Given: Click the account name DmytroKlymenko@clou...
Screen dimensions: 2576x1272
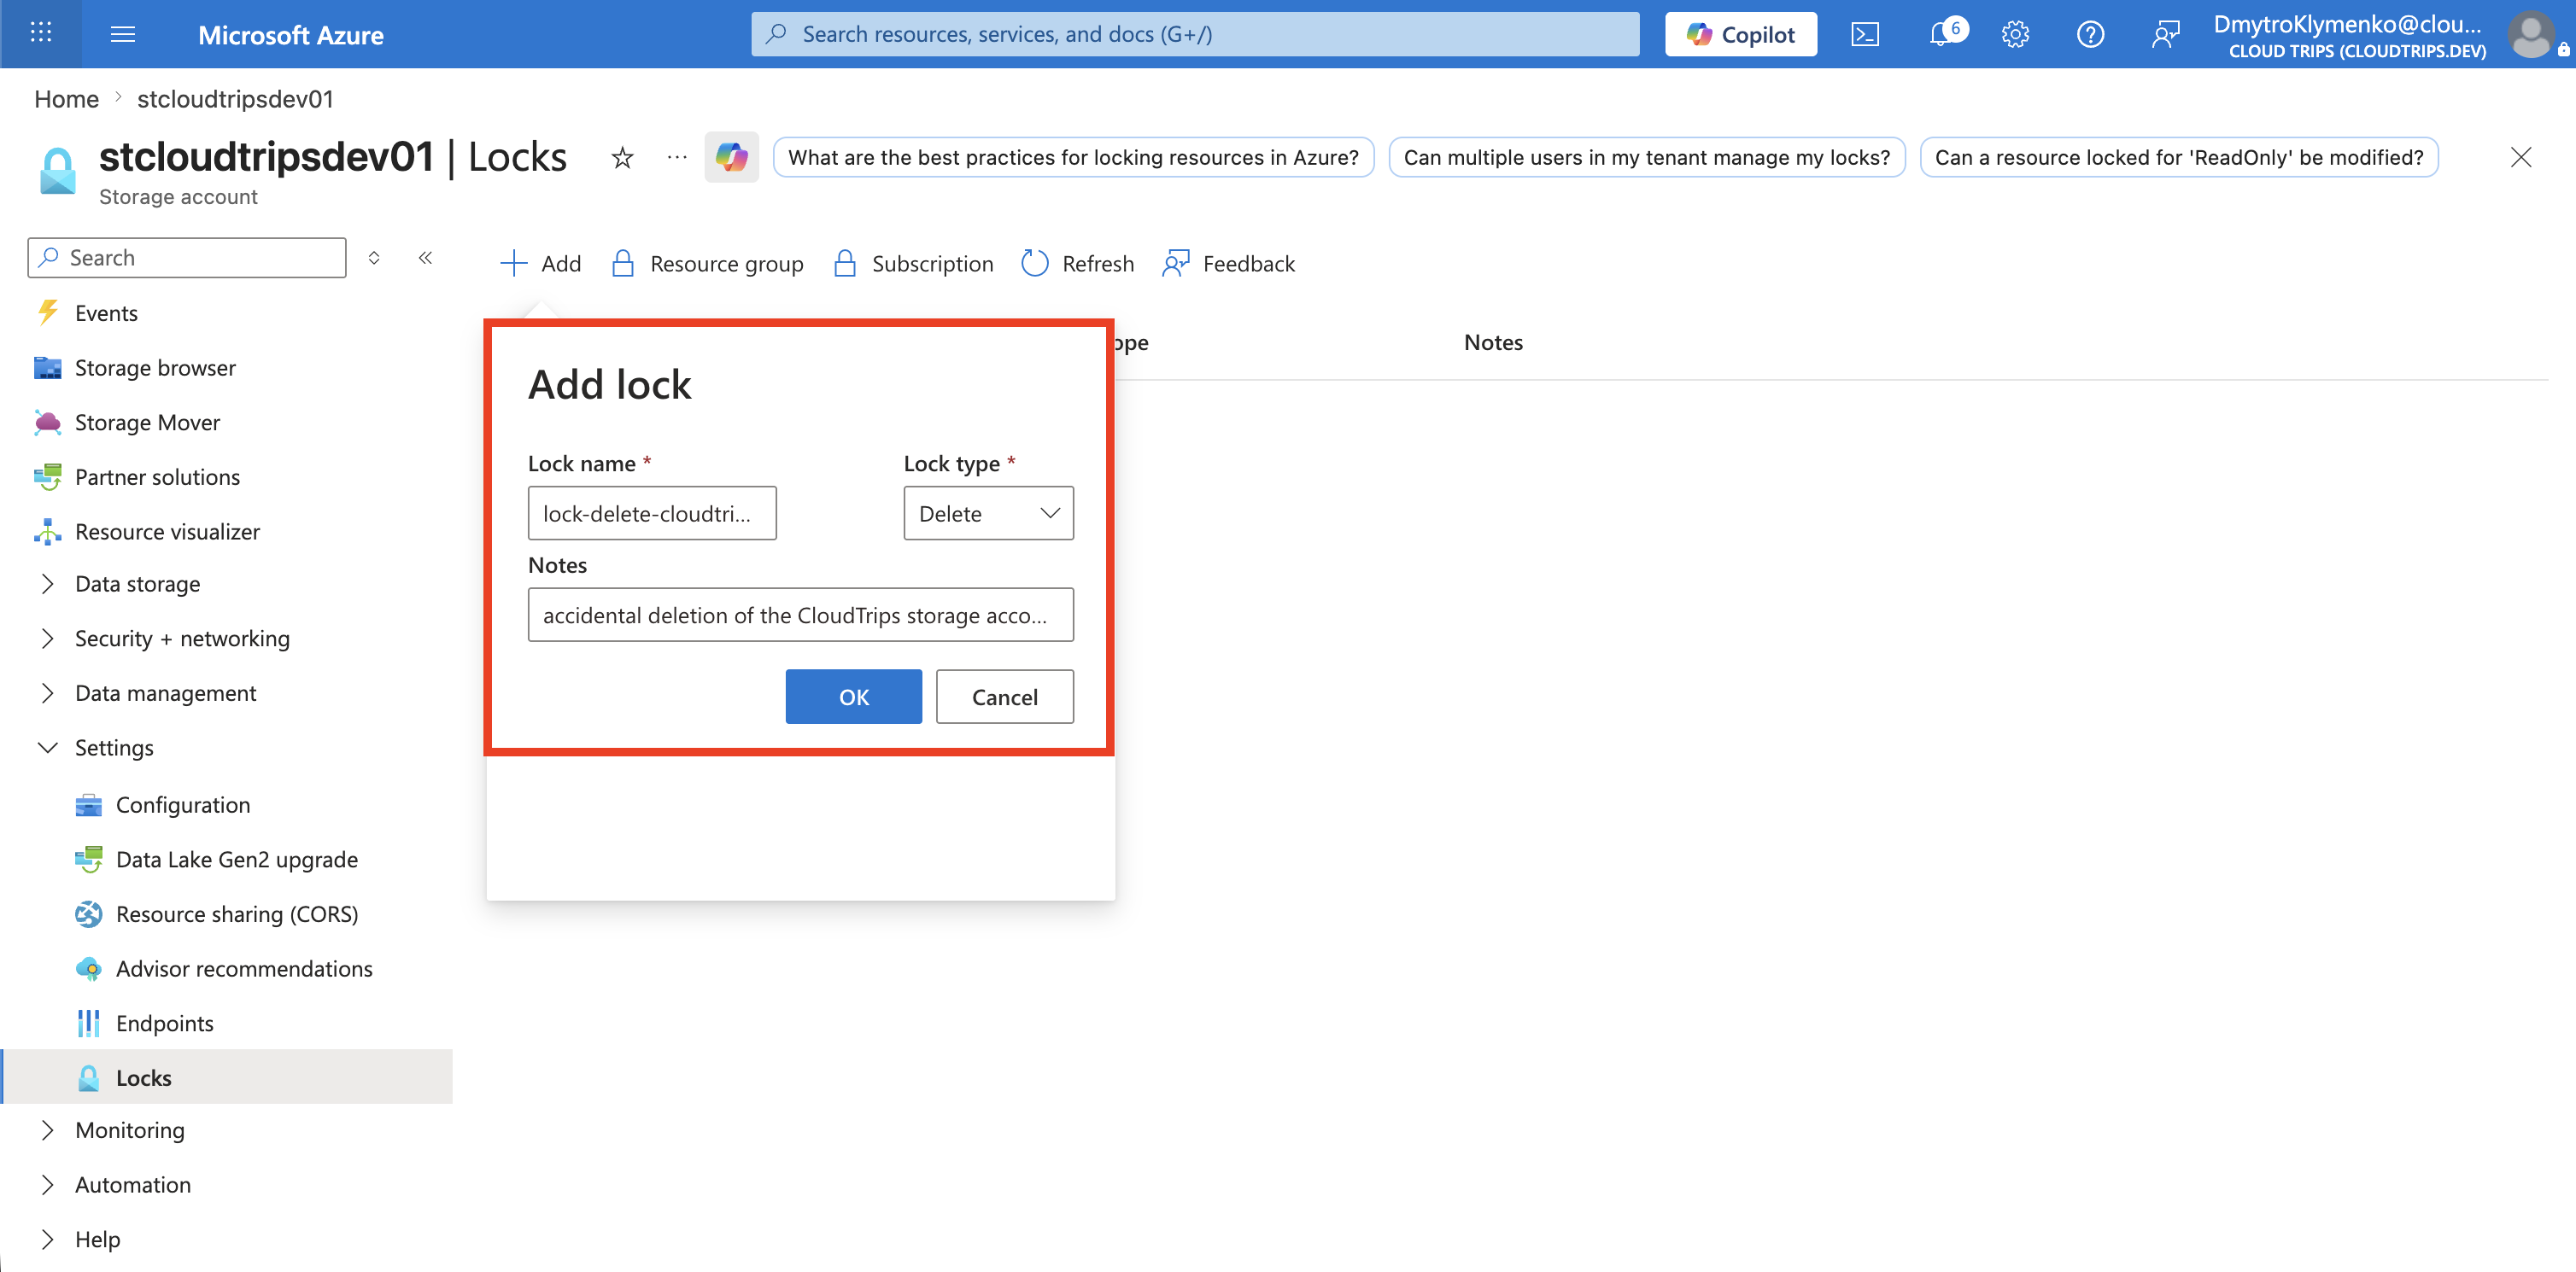Looking at the screenshot, I should (x=2347, y=24).
